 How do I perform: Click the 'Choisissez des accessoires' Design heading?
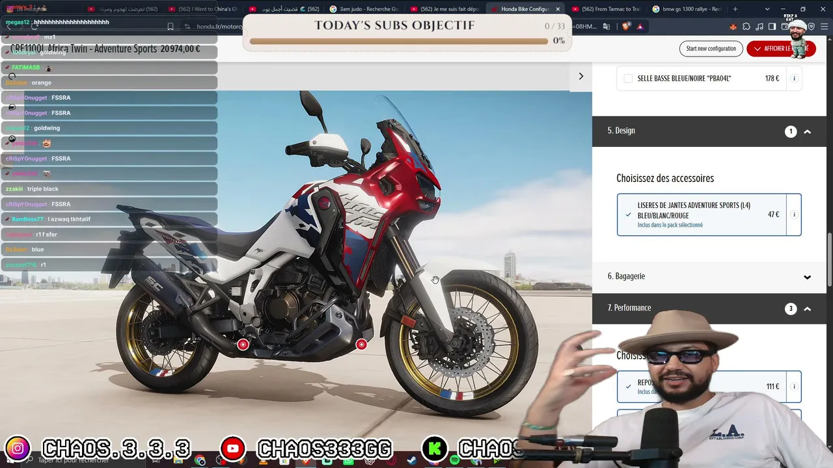pyautogui.click(x=665, y=178)
